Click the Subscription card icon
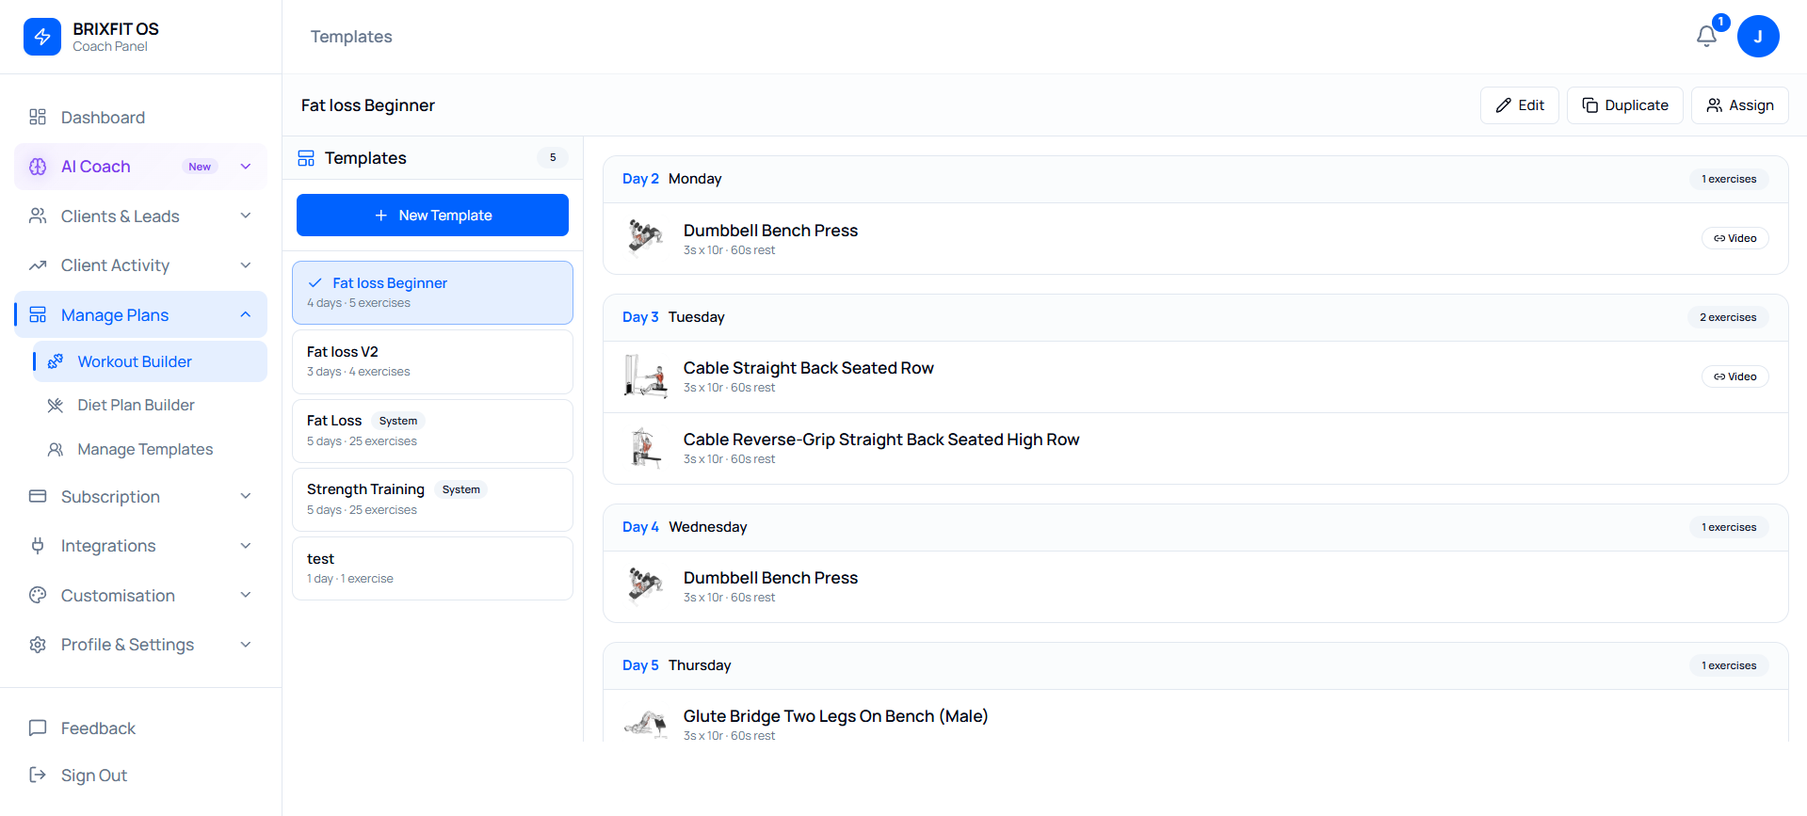Screen dimensions: 1807x816 click(x=38, y=496)
